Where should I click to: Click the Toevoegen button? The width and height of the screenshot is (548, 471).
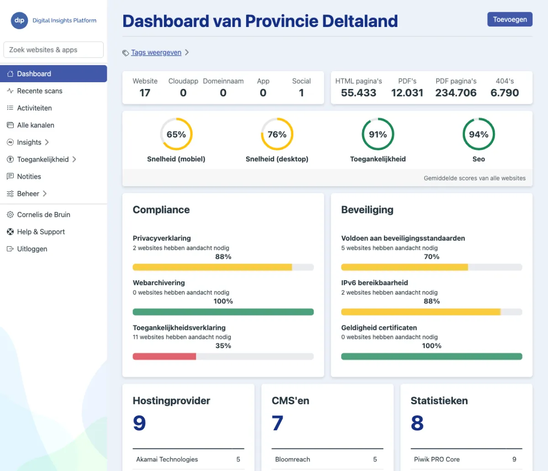(x=510, y=19)
